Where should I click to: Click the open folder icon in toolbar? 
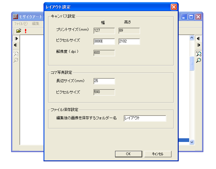(19, 31)
